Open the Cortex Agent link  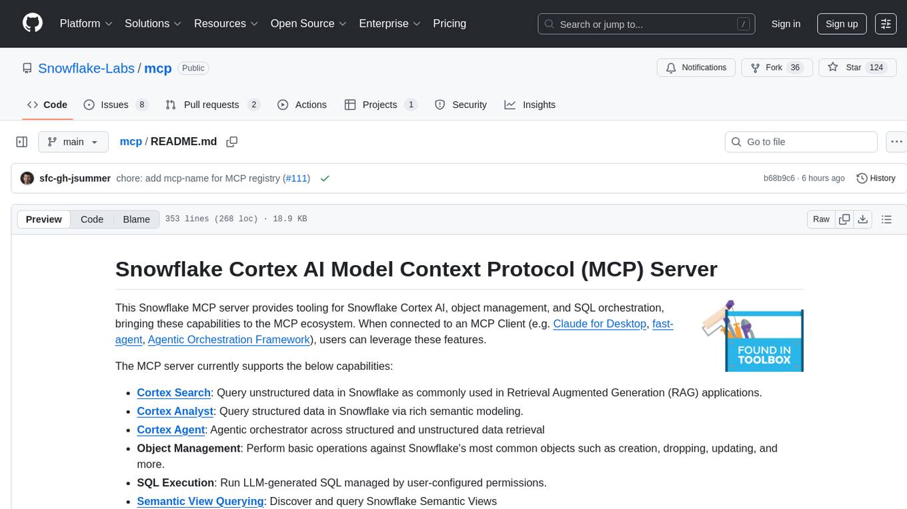171,430
